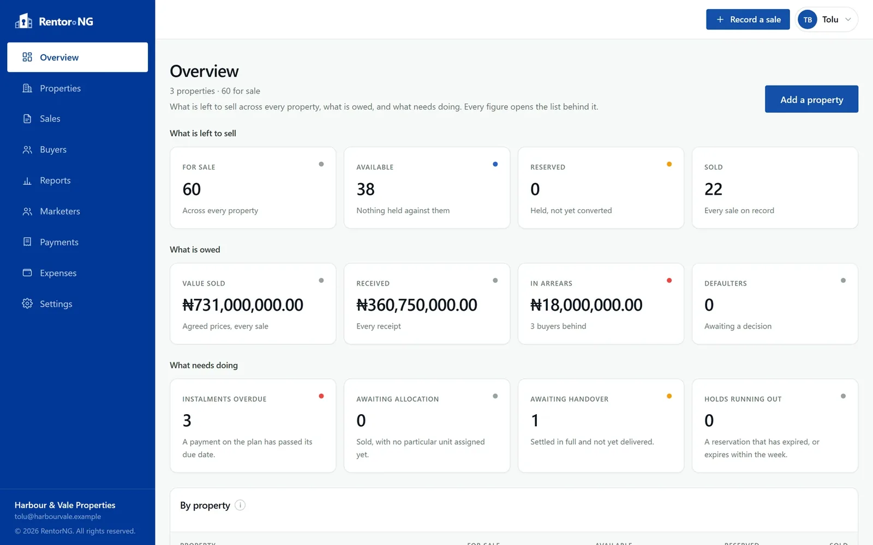The width and height of the screenshot is (873, 545).
Task: Open the Reserved card figure
Action: (535, 189)
